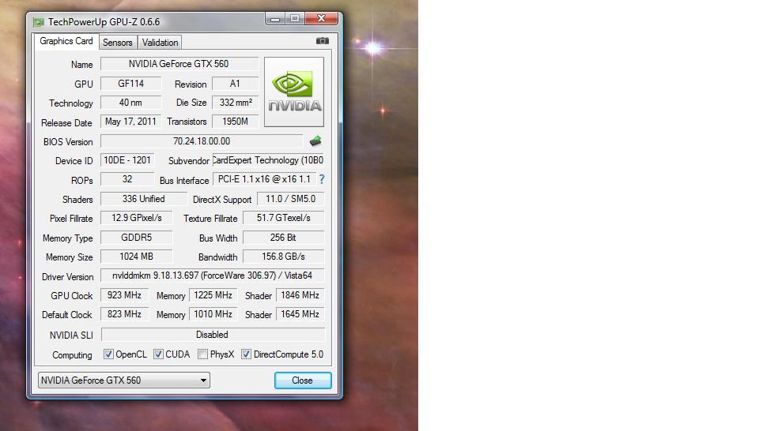Click the Shaders field 336 Unified
Image resolution: width=759 pixels, height=431 pixels.
point(144,199)
